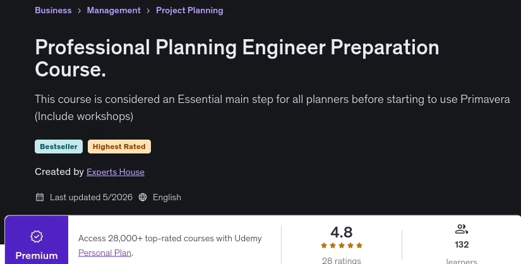The width and height of the screenshot is (521, 264).
Task: Click the first rating star
Action: 324,246
